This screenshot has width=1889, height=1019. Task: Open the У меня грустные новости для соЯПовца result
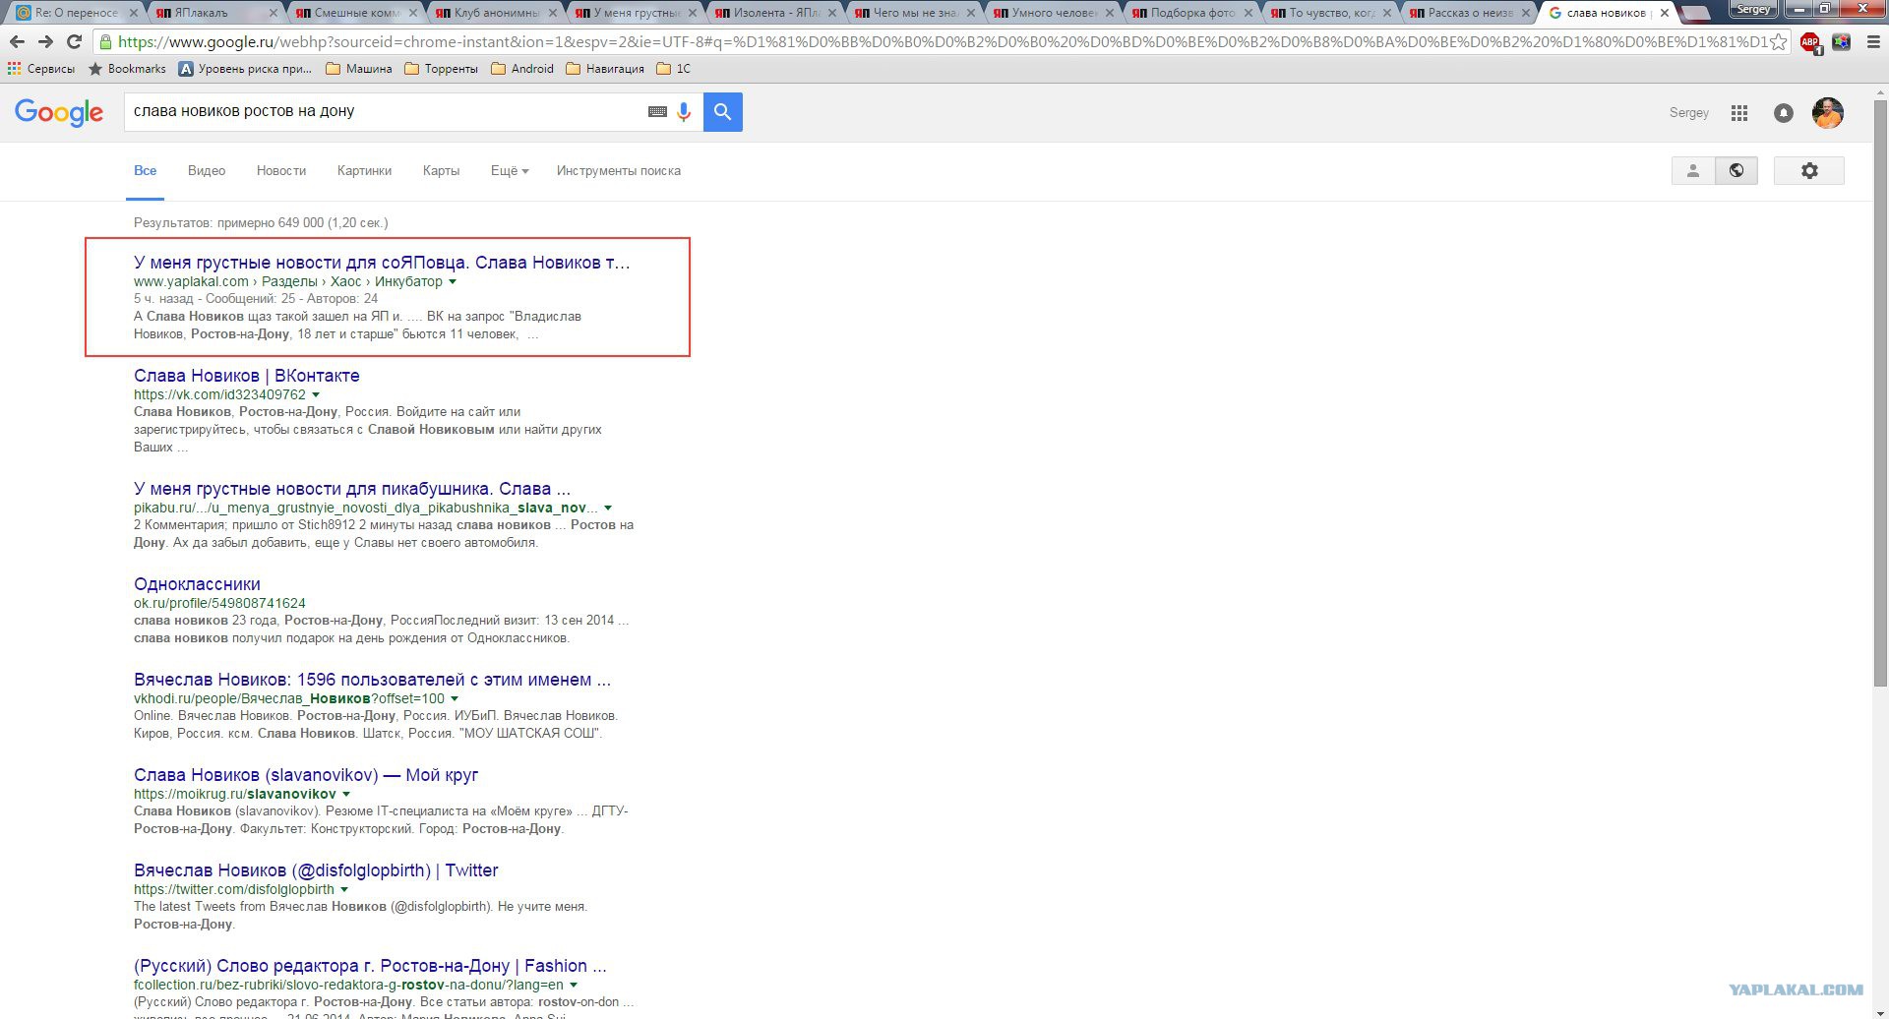pyautogui.click(x=382, y=263)
